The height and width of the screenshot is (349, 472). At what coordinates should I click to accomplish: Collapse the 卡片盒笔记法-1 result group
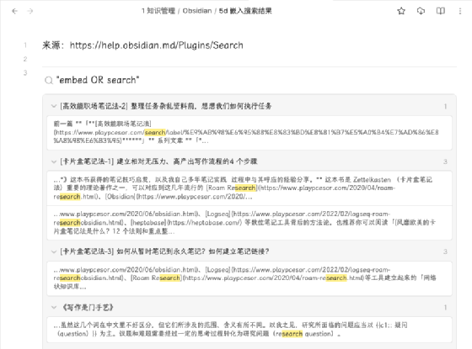click(x=54, y=161)
